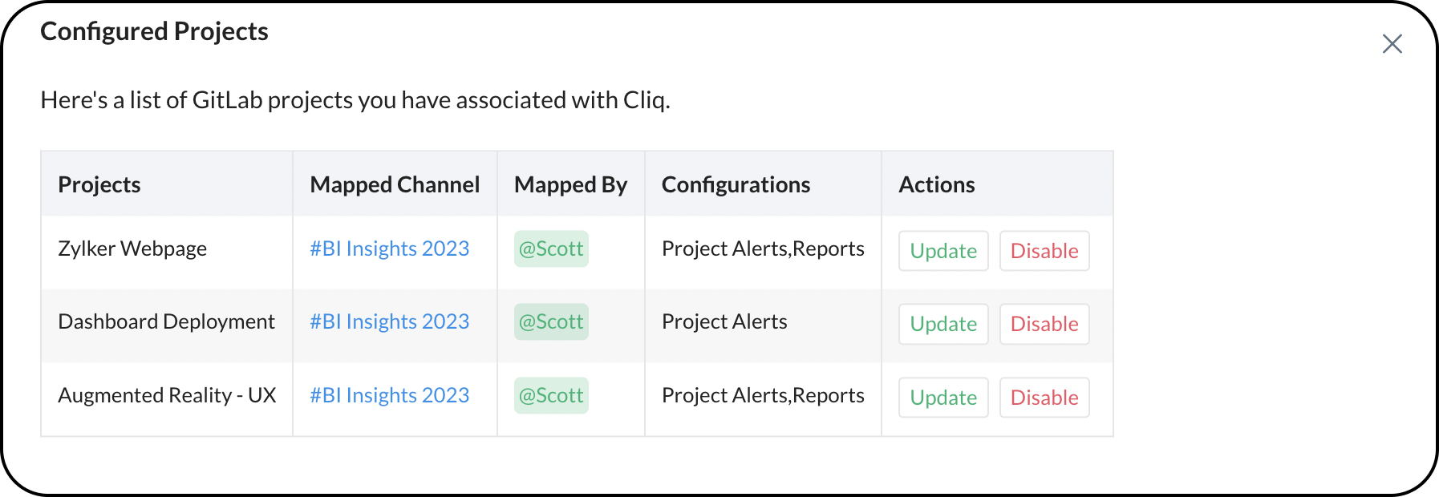The image size is (1439, 497).
Task: Open #BI Insights 2023 channel for Zylker Webpage
Action: 390,248
